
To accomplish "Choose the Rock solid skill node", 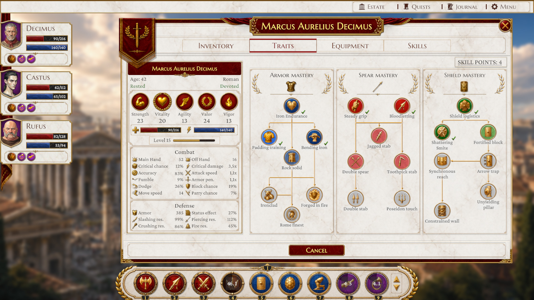I will coord(291,157).
